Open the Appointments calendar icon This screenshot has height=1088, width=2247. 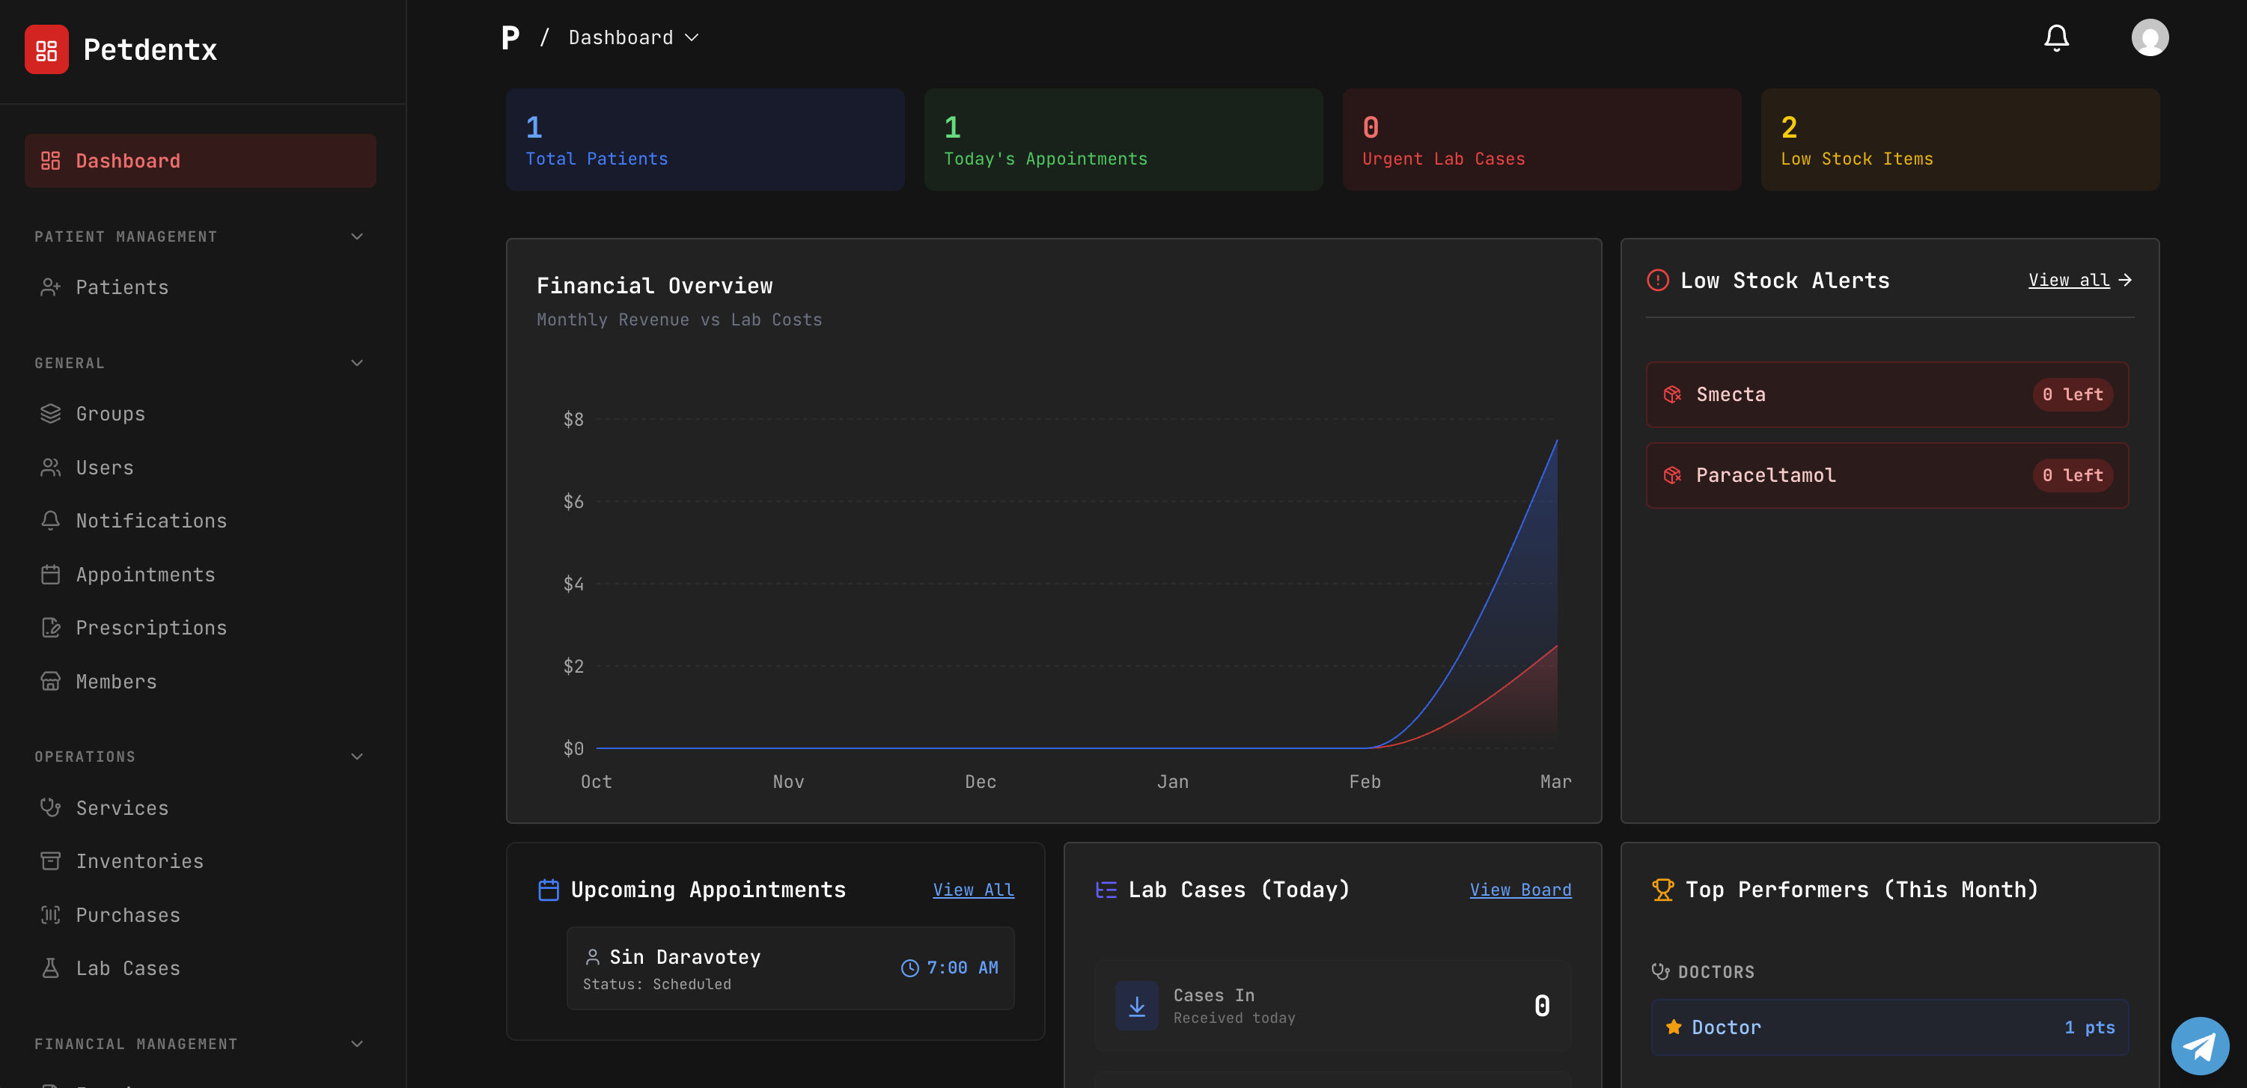click(51, 574)
